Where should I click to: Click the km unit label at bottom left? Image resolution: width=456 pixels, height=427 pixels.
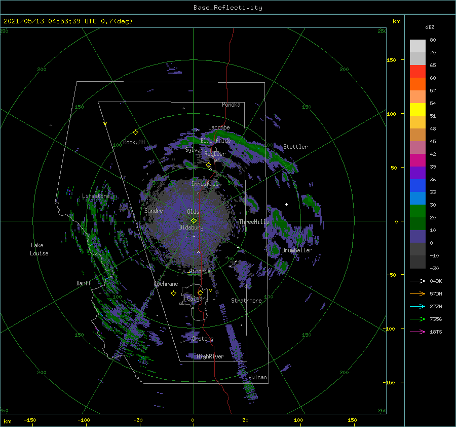pyautogui.click(x=7, y=421)
